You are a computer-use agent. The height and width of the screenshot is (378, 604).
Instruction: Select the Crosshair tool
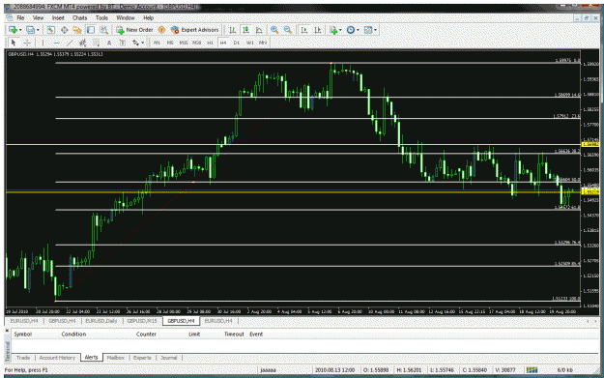27,43
